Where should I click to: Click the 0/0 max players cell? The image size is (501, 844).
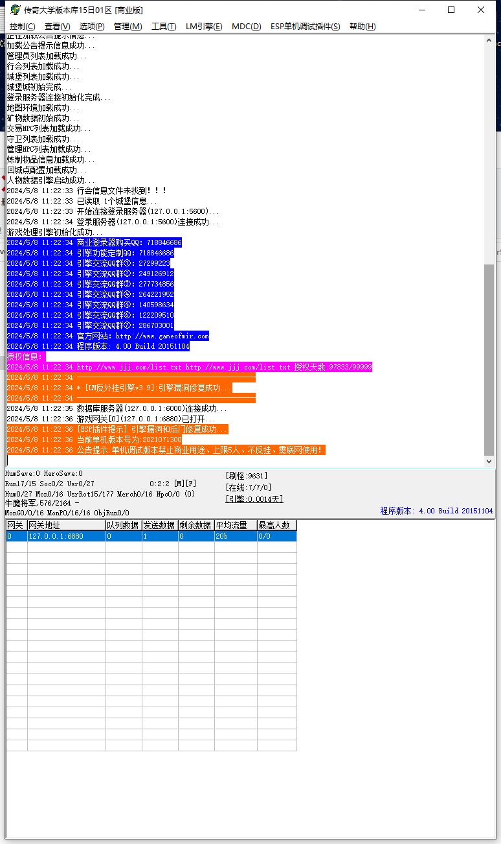[x=277, y=536]
